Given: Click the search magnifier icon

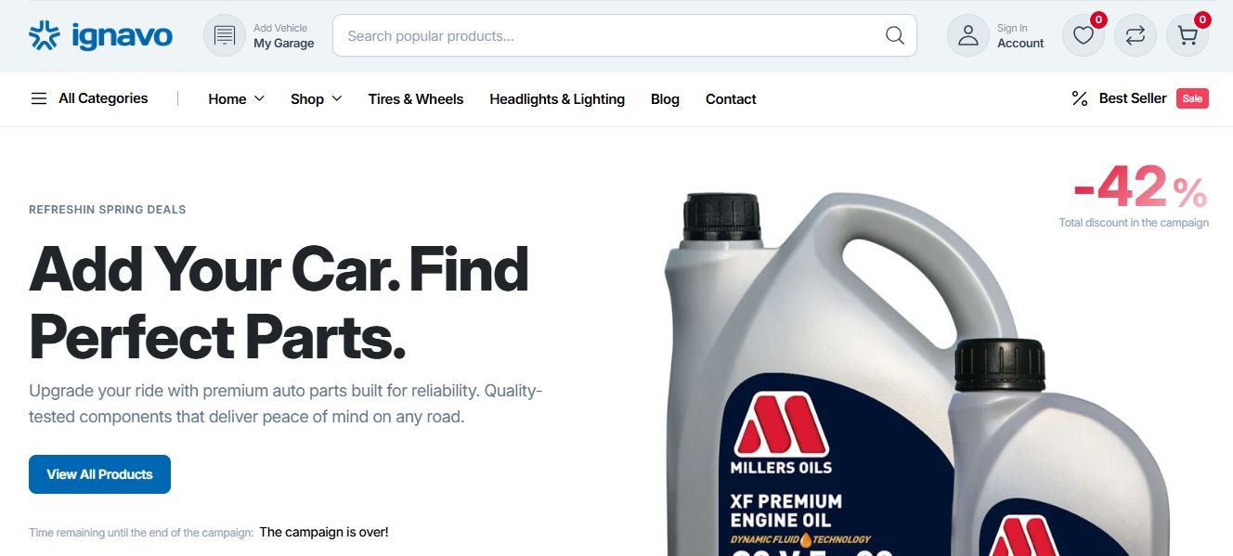Looking at the screenshot, I should [x=895, y=35].
